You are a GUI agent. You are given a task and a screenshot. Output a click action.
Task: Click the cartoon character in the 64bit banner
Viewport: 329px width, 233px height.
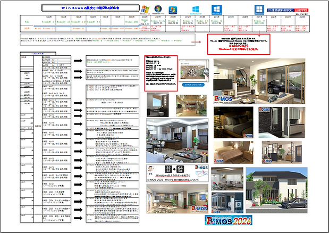pos(150,170)
